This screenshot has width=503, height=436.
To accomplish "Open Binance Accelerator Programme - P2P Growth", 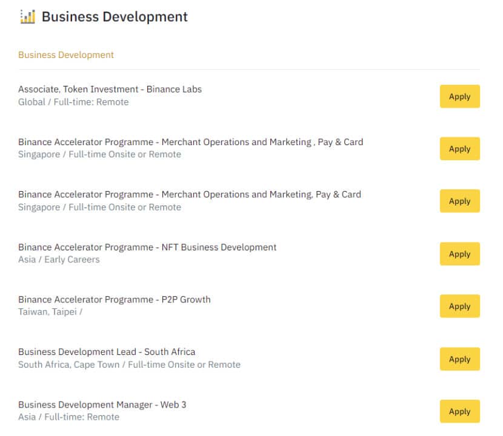I will [115, 299].
